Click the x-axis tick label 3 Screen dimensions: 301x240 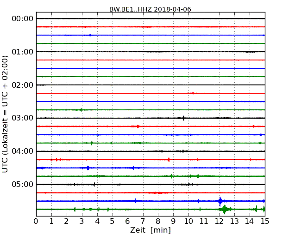[82, 222]
